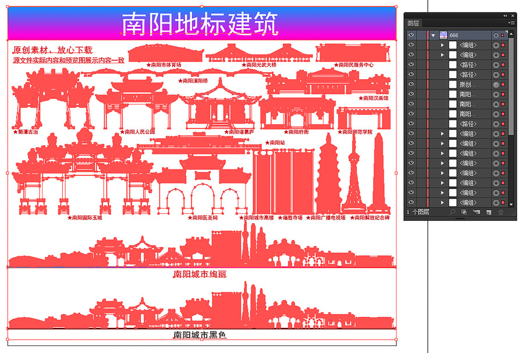This screenshot has width=524, height=353.
Task: Click the ★南阳汉画馆 label
Action: point(373,98)
